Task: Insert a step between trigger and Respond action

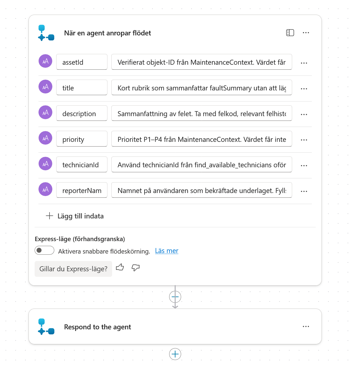Action: [175, 297]
